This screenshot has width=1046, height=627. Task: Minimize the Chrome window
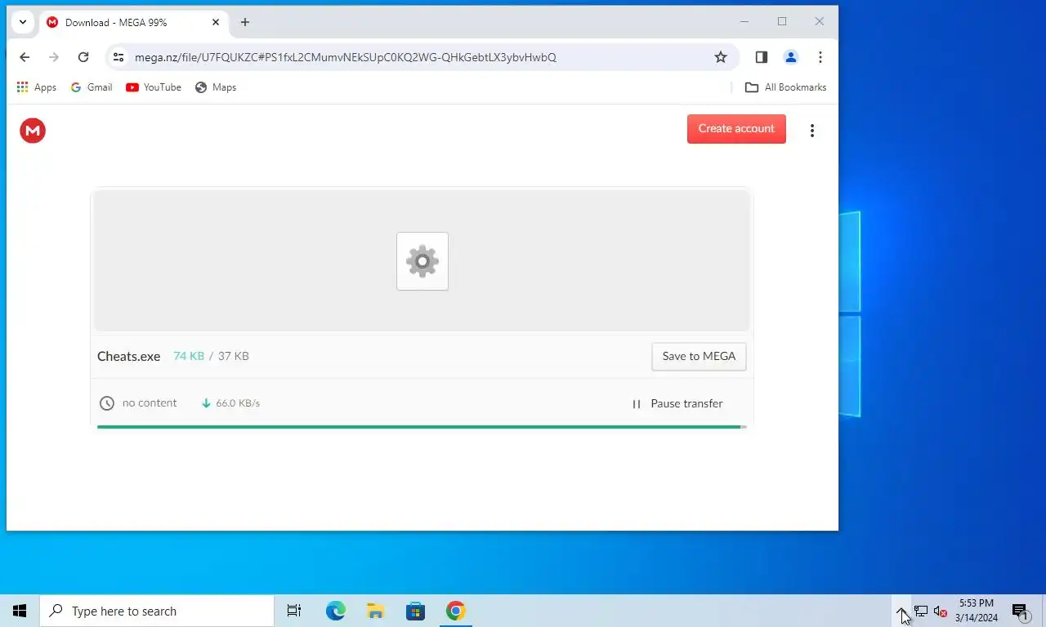(x=744, y=22)
